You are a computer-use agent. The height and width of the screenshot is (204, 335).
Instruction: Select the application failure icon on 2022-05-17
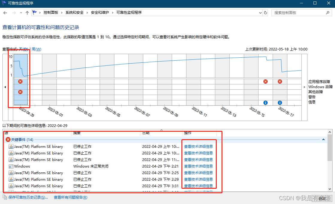point(280,82)
